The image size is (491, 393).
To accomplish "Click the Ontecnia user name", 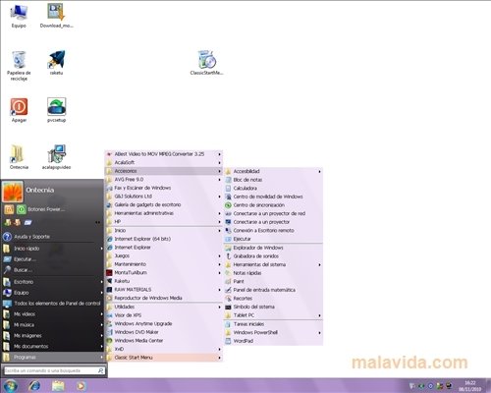I will pos(40,190).
